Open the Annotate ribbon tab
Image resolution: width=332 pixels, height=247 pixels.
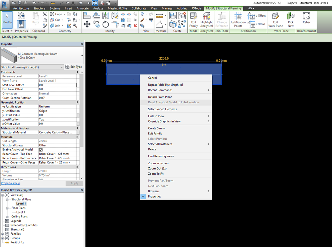[x=83, y=8]
